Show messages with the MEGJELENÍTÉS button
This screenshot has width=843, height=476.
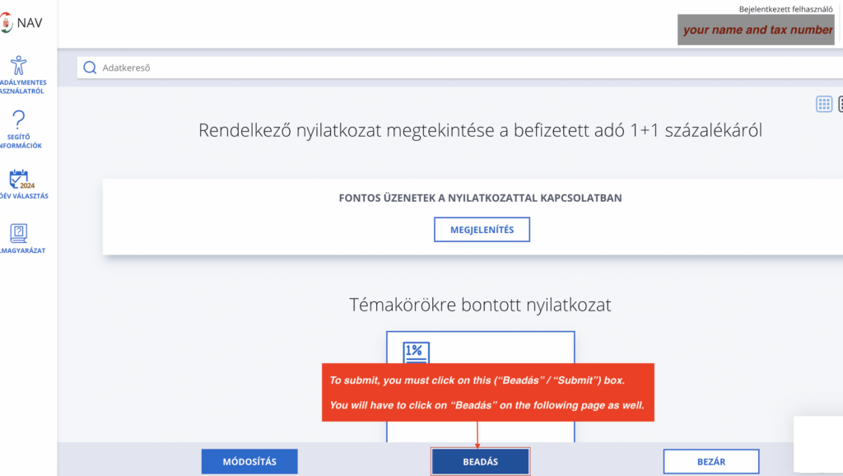click(x=482, y=230)
